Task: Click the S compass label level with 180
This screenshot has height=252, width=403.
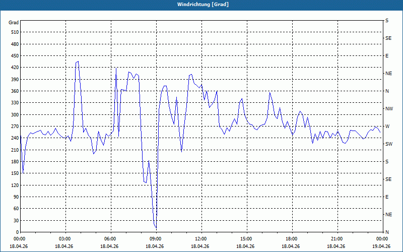Action: 387,161
